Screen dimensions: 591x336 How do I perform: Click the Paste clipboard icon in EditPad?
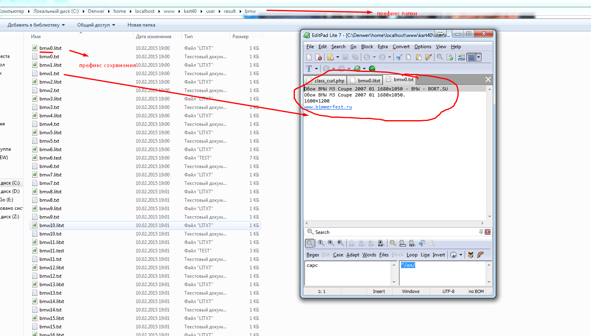tap(418, 57)
